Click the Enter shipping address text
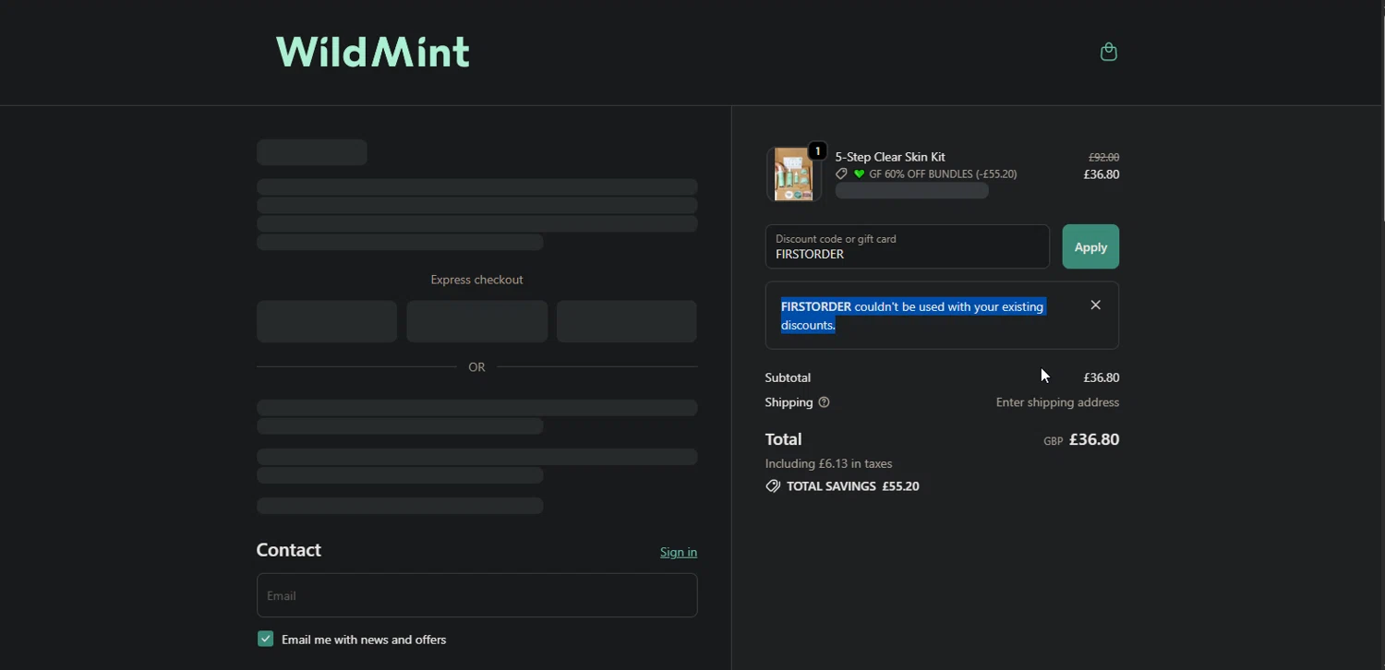This screenshot has width=1385, height=670. 1057,402
